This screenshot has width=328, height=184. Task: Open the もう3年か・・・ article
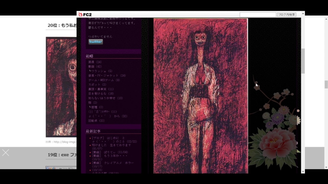[x=110, y=157]
